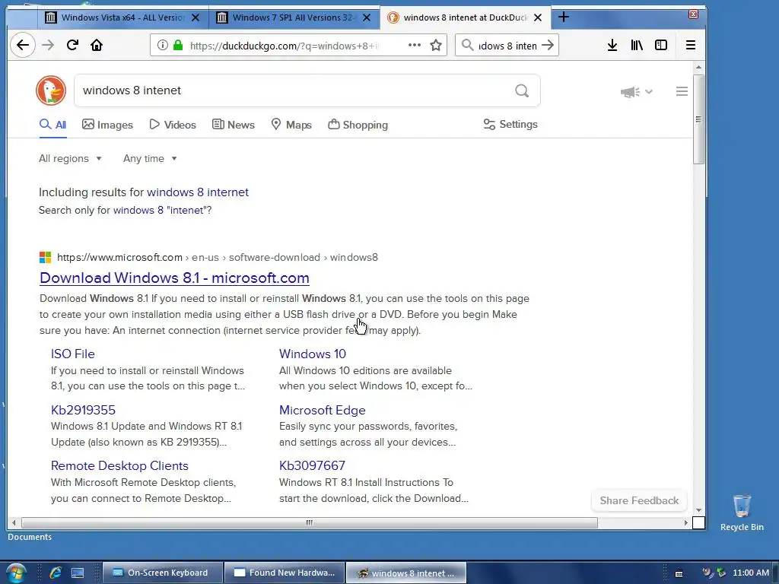Viewport: 779px width, 584px height.
Task: Open the ISO File sublink
Action: 72,354
